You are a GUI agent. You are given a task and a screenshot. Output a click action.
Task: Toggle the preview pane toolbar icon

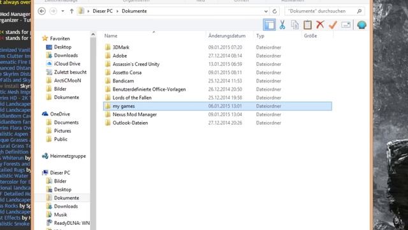click(x=269, y=25)
